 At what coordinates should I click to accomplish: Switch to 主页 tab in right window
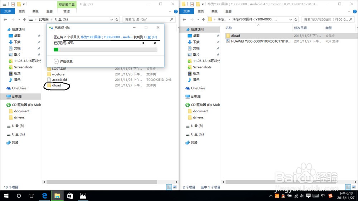point(201,11)
